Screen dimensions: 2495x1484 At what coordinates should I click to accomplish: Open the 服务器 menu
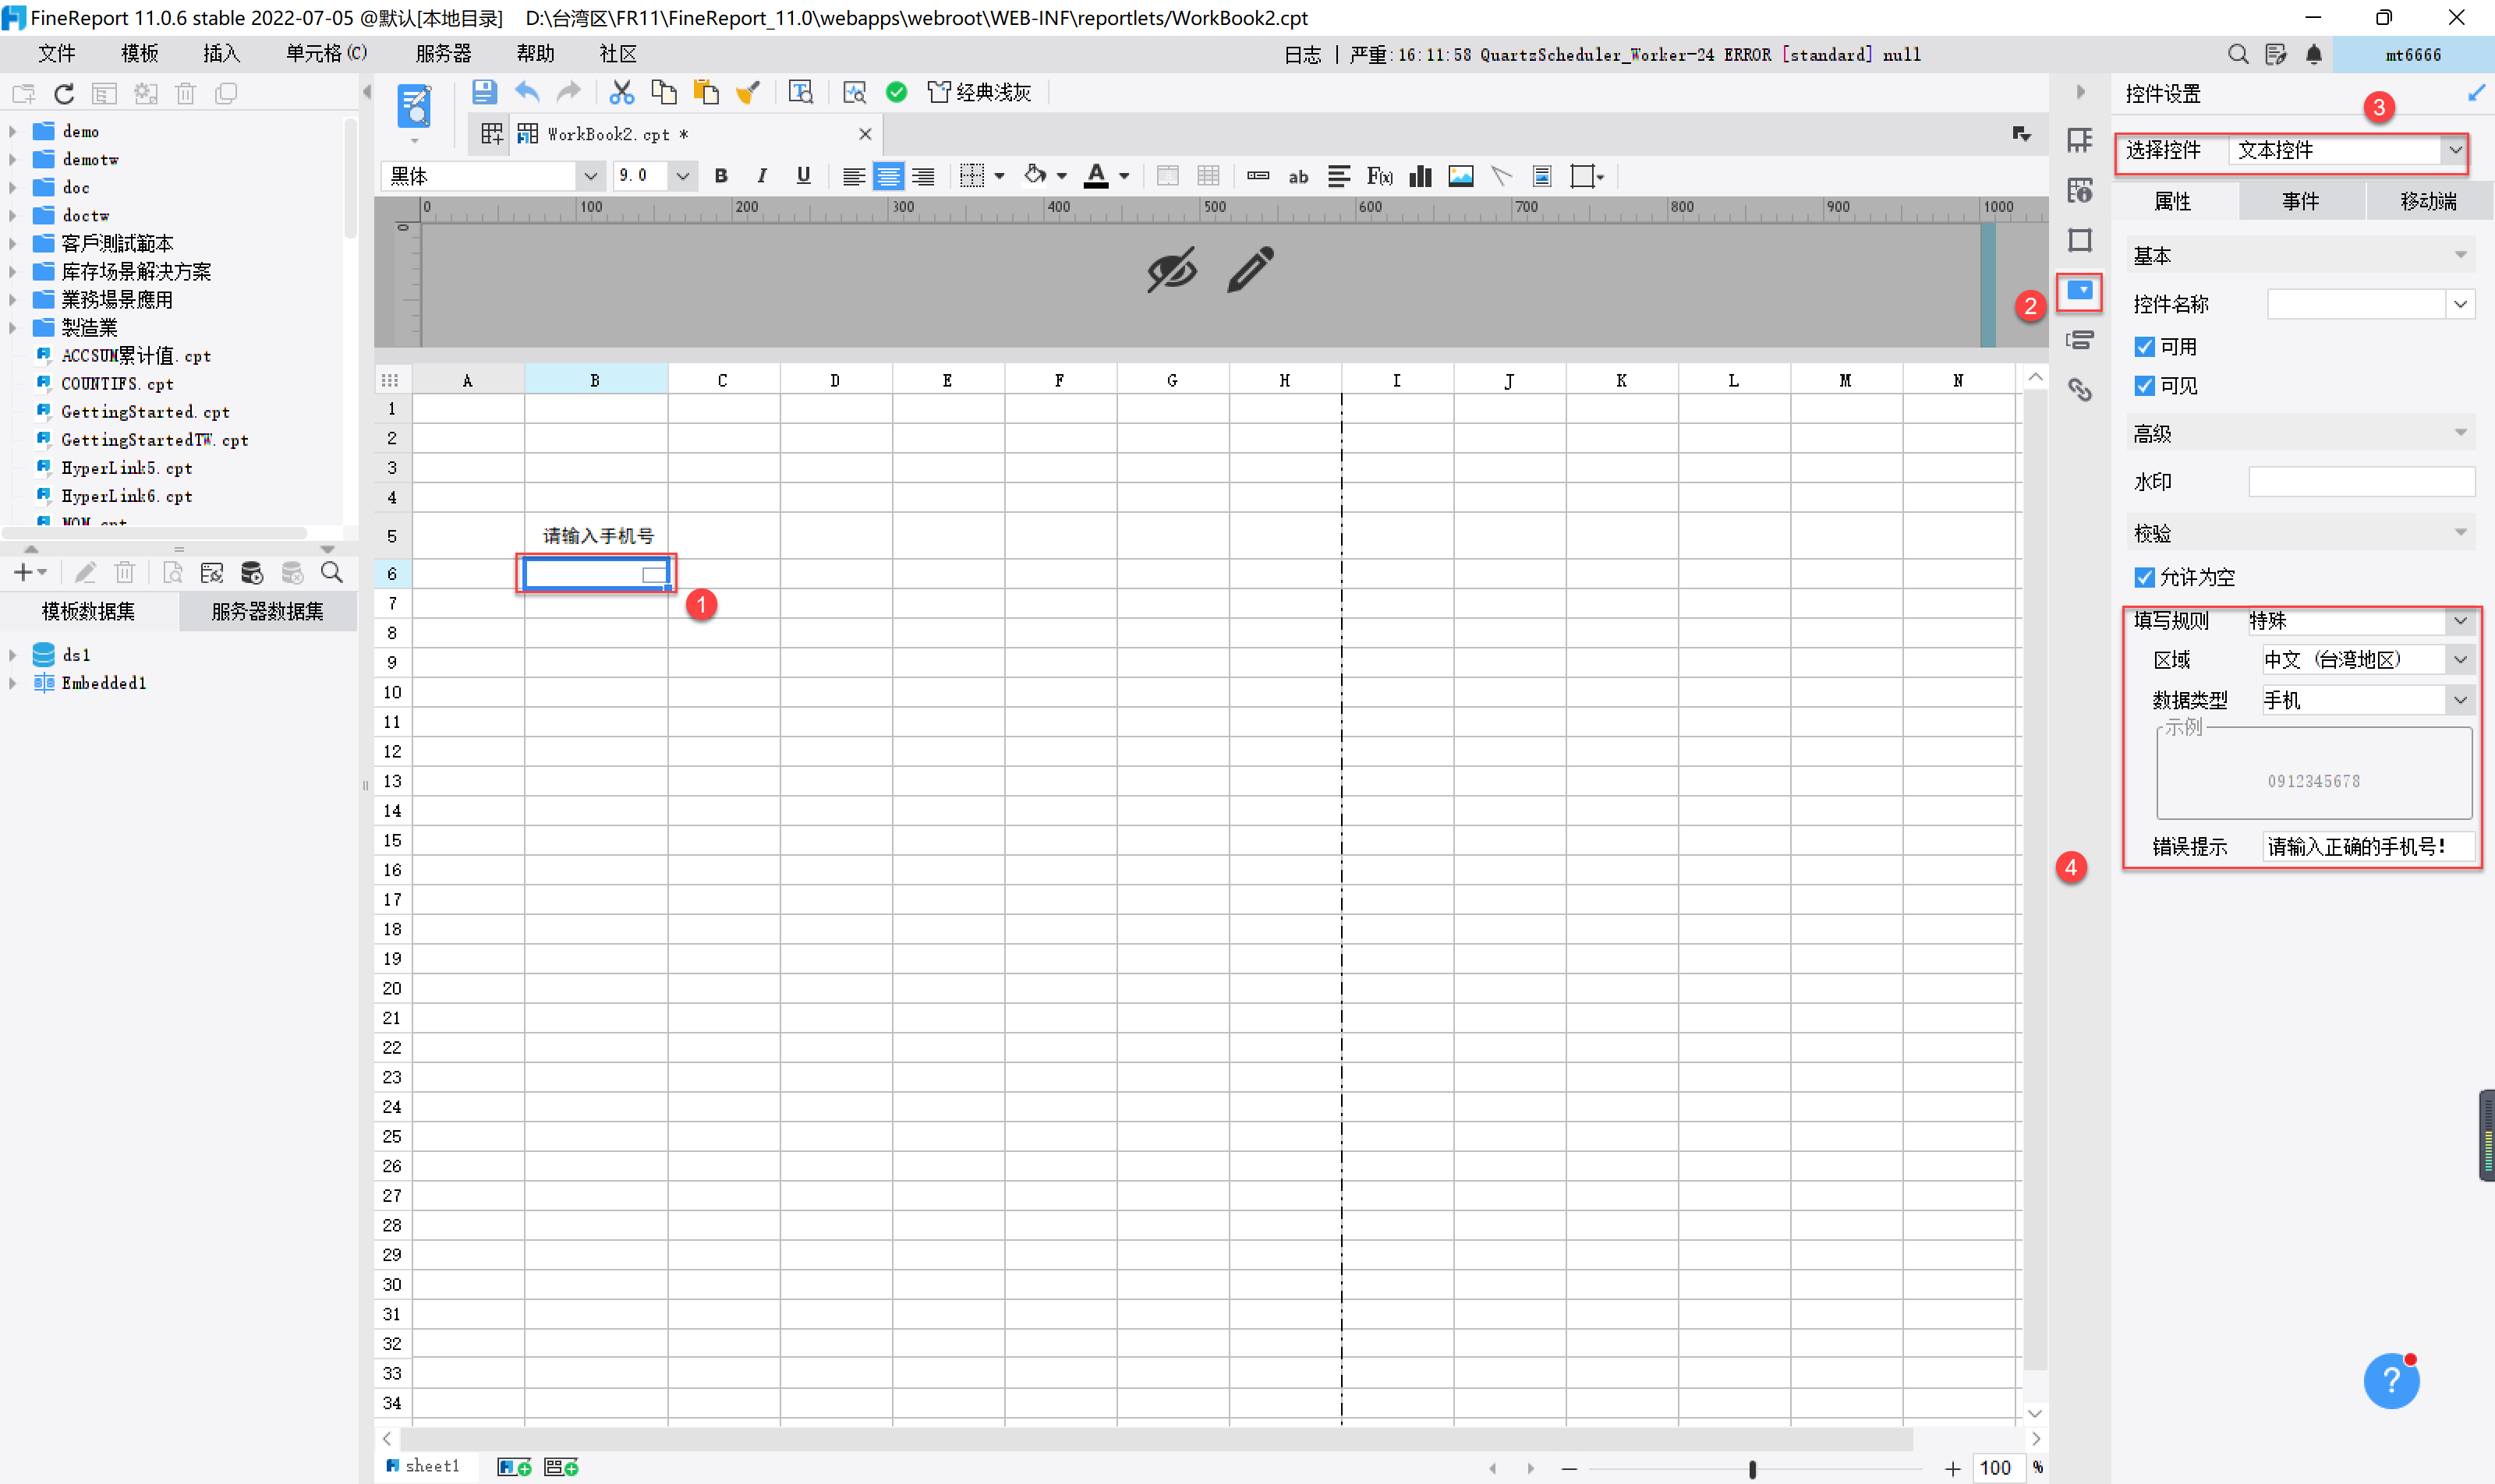[x=442, y=54]
